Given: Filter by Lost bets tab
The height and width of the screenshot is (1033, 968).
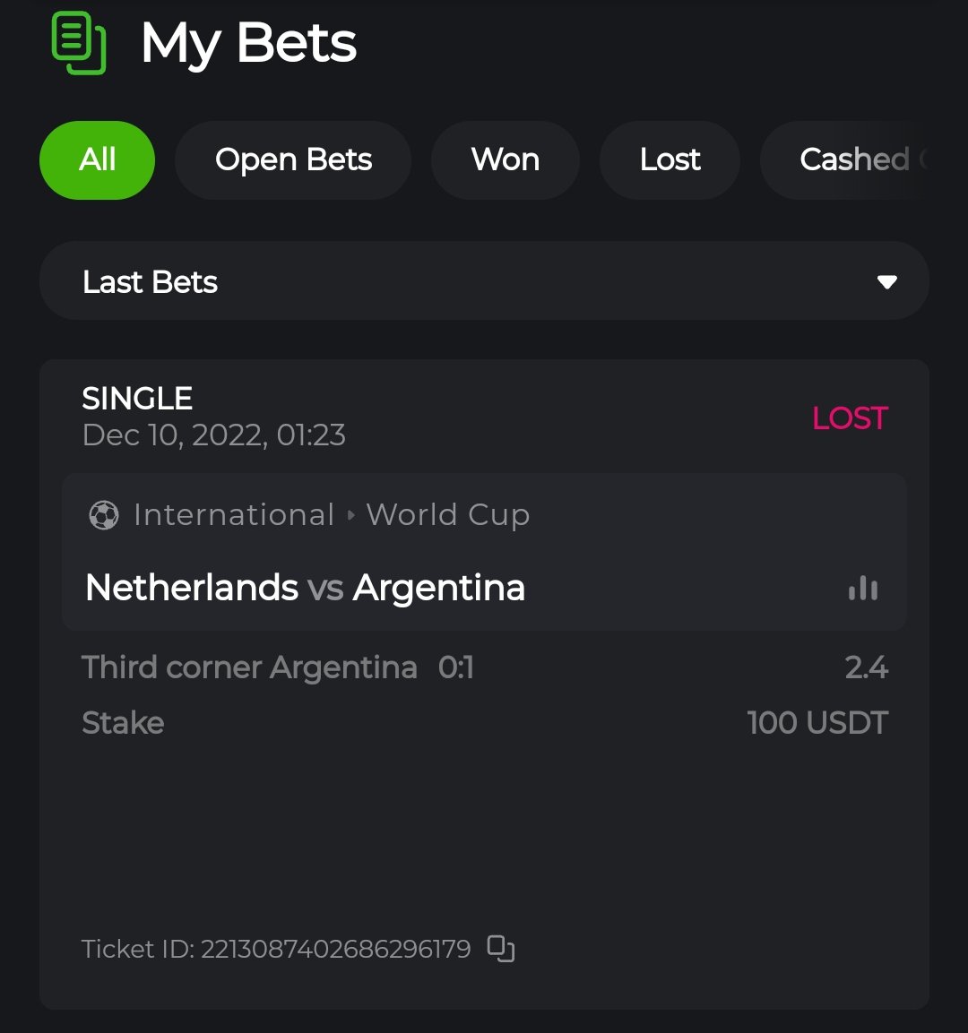Looking at the screenshot, I should (x=670, y=160).
